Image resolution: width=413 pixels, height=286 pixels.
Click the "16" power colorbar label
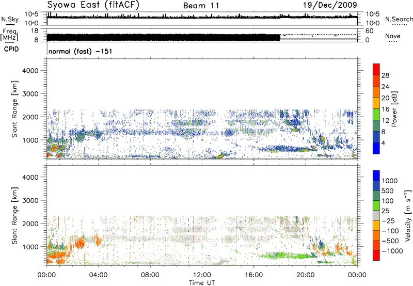[x=385, y=109]
